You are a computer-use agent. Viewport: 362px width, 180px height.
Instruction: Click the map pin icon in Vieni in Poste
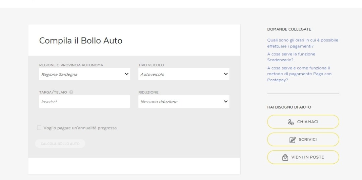click(285, 157)
